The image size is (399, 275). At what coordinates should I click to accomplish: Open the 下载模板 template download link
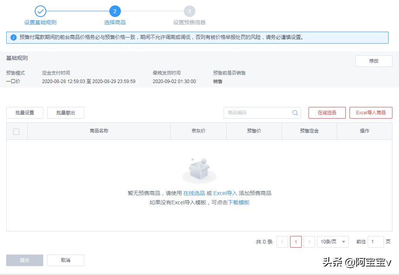tap(239, 202)
